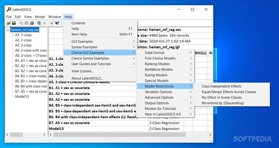Expand the New in LatentGOLD 6.0 arrow
The height and width of the screenshot is (148, 279).
191,114
